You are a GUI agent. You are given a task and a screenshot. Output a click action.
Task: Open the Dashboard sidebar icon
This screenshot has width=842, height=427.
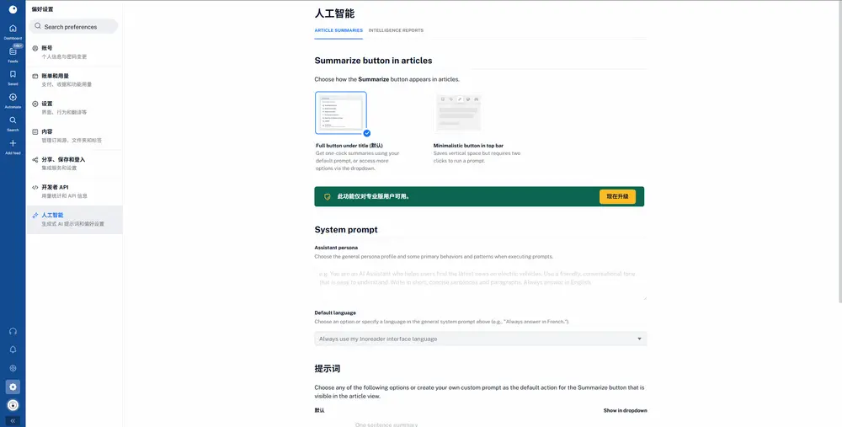(x=13, y=29)
